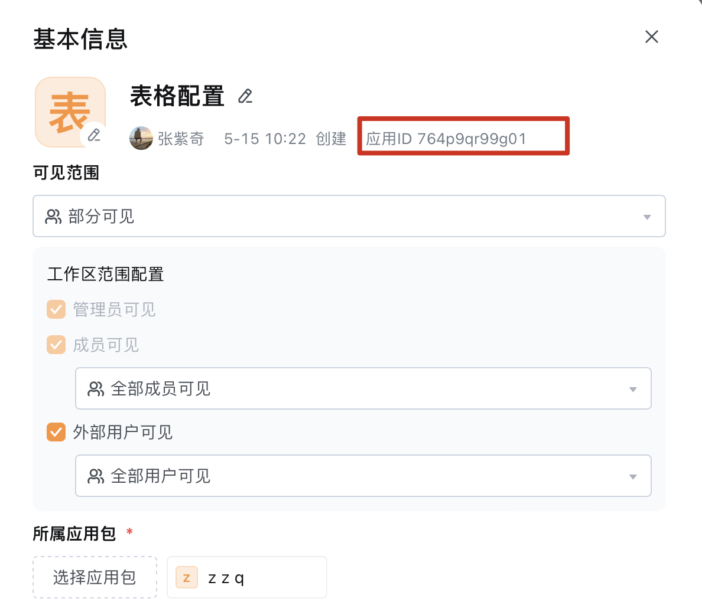Select the zzq application package chip

[x=246, y=577]
